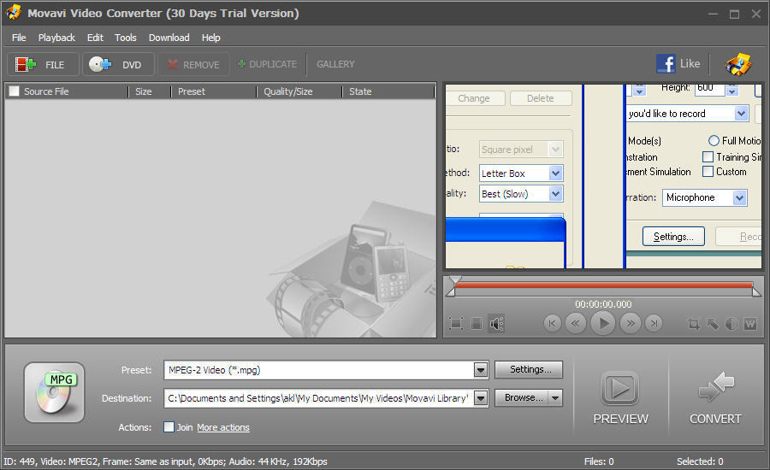Click the Add FILE toolbar button
This screenshot has height=470, width=770.
(43, 64)
